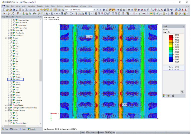Click the colored isobands surface display icon
191x134 pixels.
point(151,13)
